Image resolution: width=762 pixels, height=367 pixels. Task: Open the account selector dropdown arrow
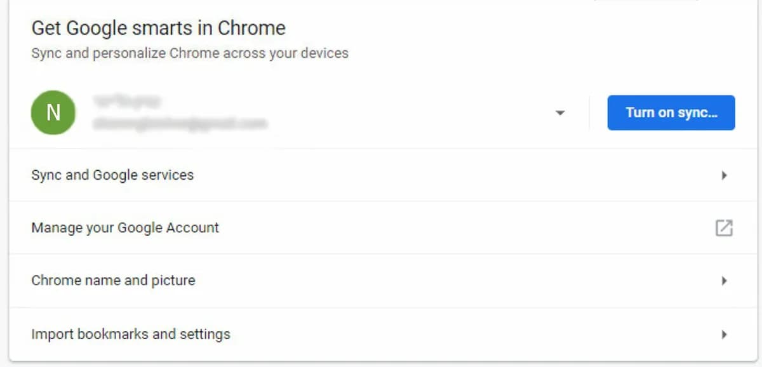coord(559,113)
